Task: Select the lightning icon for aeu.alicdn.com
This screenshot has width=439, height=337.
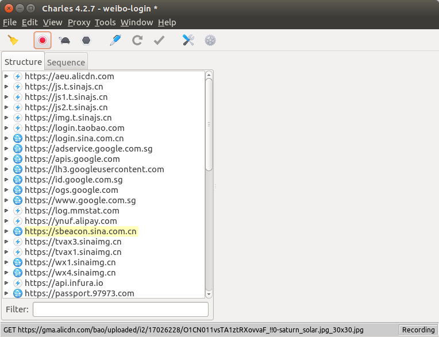Action: (18, 76)
